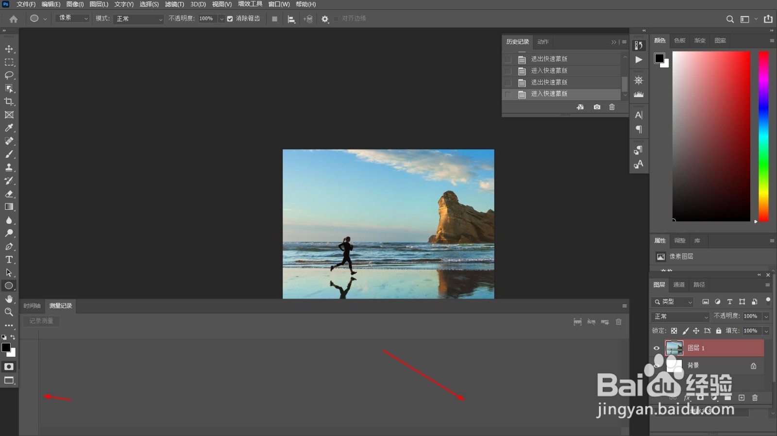Switch to the 通道 tab

pyautogui.click(x=679, y=285)
